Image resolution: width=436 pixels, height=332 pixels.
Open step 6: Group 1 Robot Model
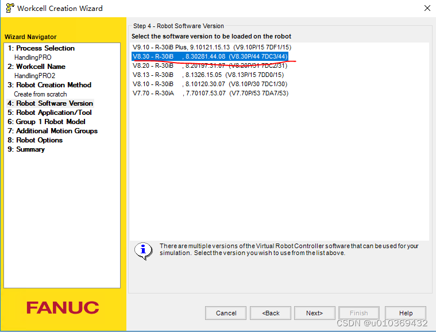pyautogui.click(x=47, y=122)
